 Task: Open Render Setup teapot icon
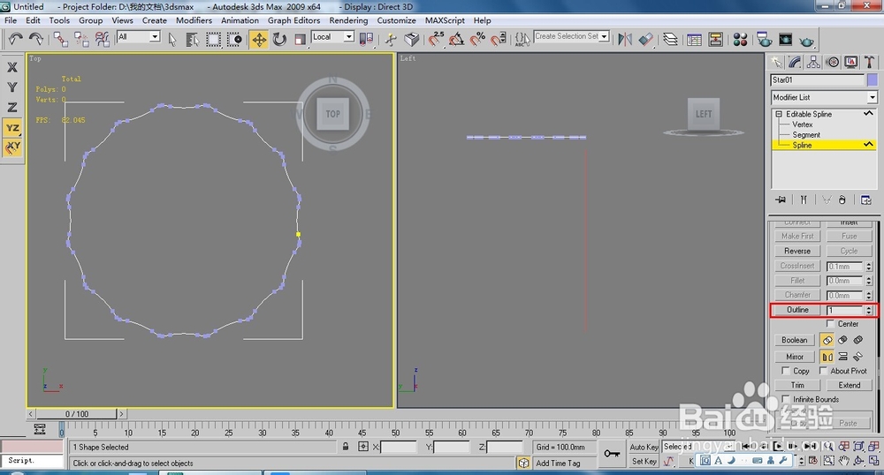(765, 40)
